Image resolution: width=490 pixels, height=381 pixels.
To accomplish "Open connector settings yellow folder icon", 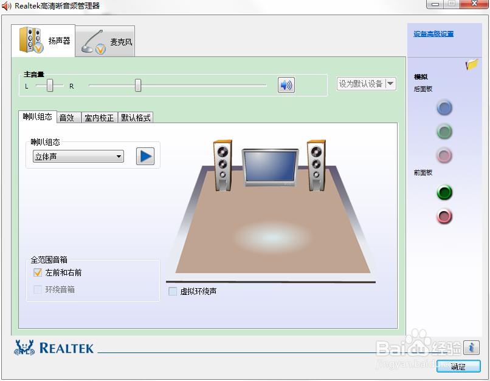I will click(x=472, y=64).
